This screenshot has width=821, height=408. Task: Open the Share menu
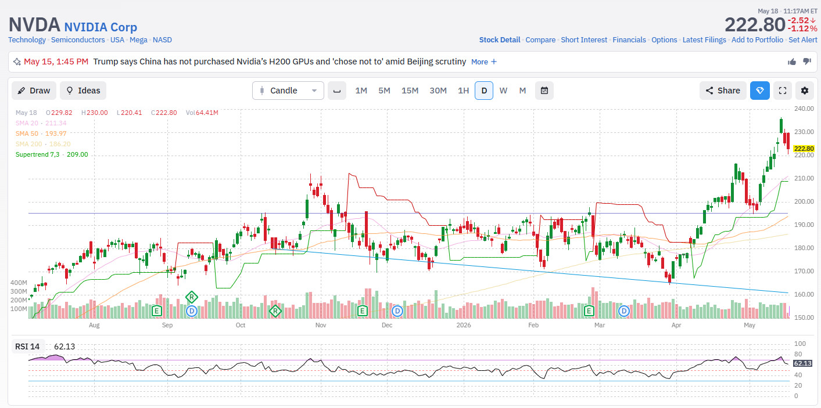click(723, 91)
